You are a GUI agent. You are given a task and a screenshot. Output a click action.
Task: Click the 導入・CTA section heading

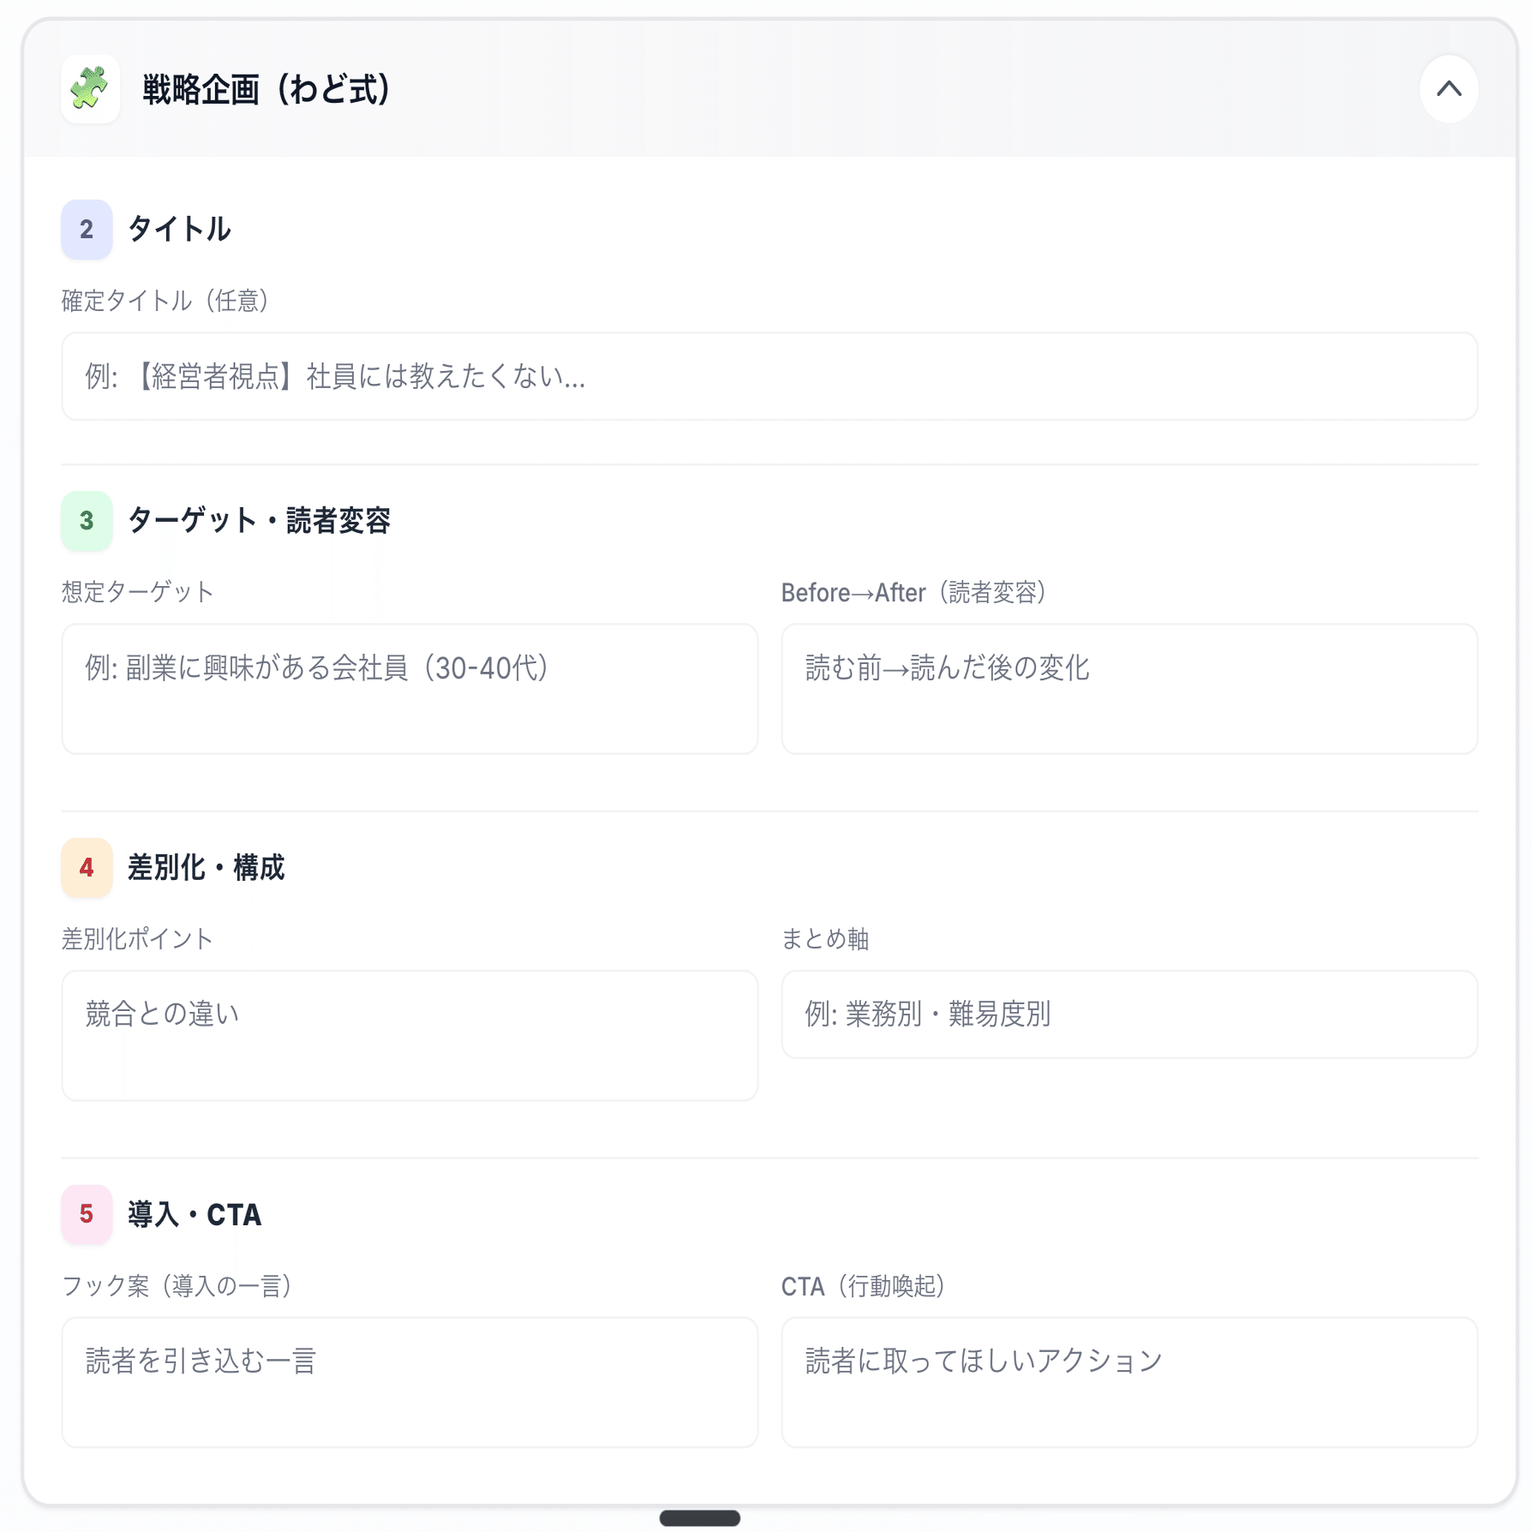194,1215
